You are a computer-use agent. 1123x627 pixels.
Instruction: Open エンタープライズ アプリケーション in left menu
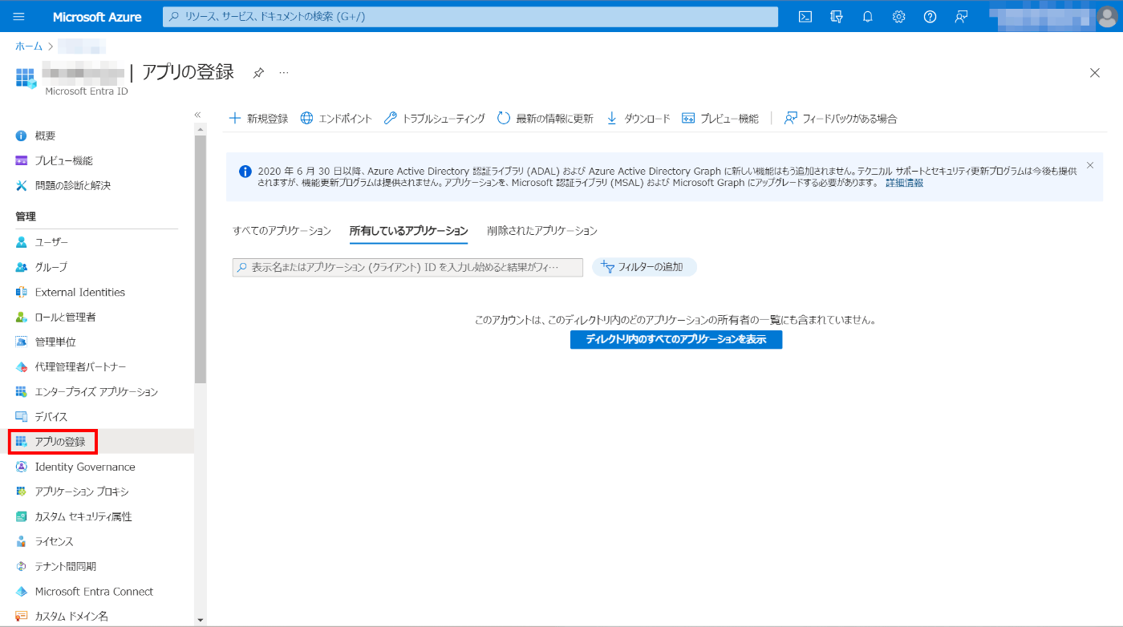pyautogui.click(x=97, y=391)
